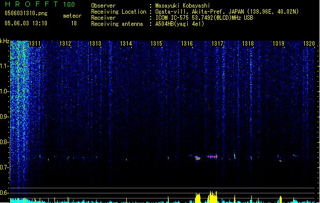320x203 pixels.
Task: Click the 1311 time marker
Action: [35, 44]
